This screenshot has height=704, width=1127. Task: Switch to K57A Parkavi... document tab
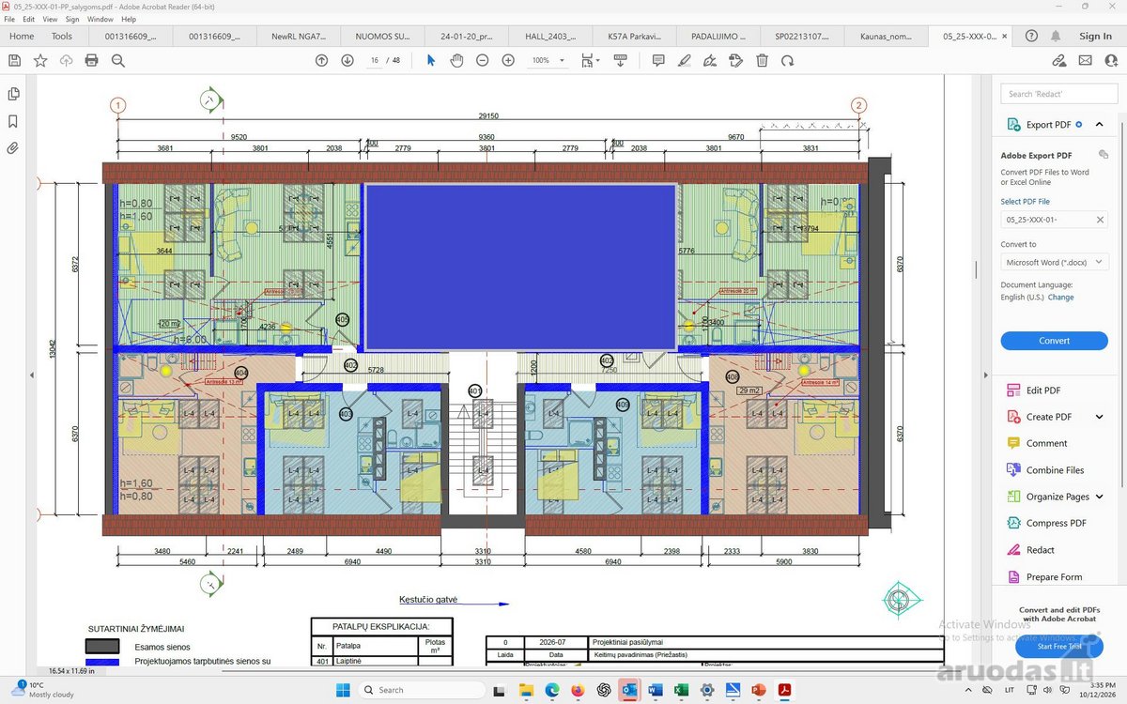pos(634,36)
